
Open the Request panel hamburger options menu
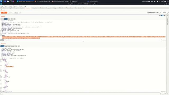(x=14, y=19)
